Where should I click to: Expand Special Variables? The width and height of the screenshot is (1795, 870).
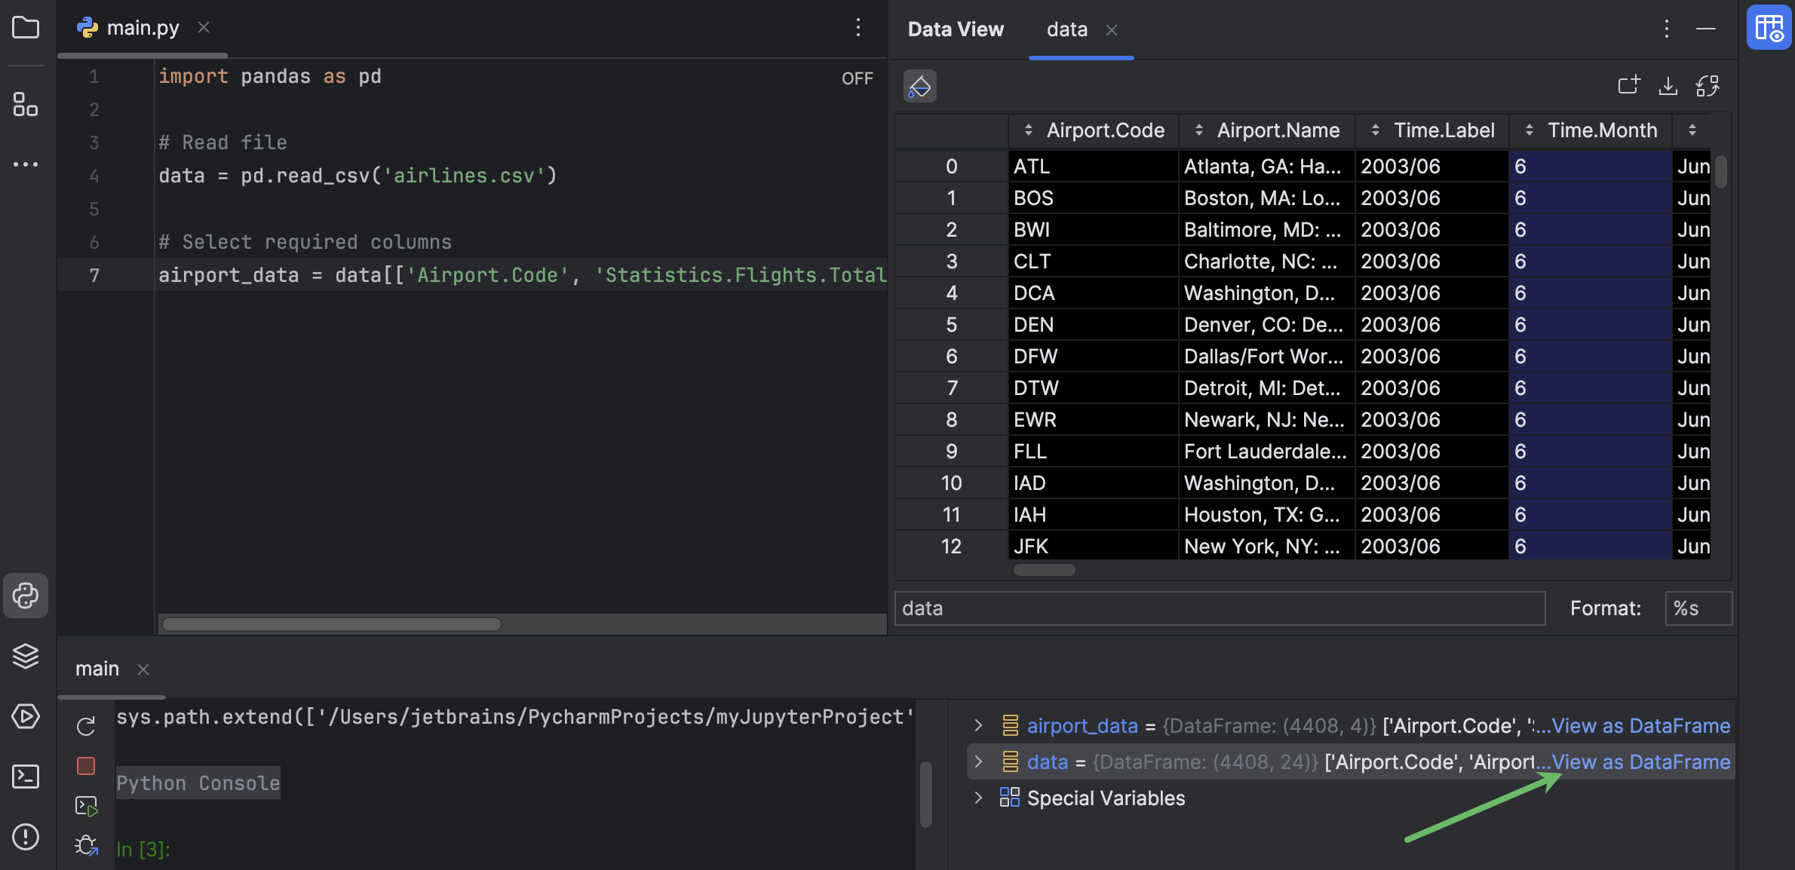coord(978,798)
